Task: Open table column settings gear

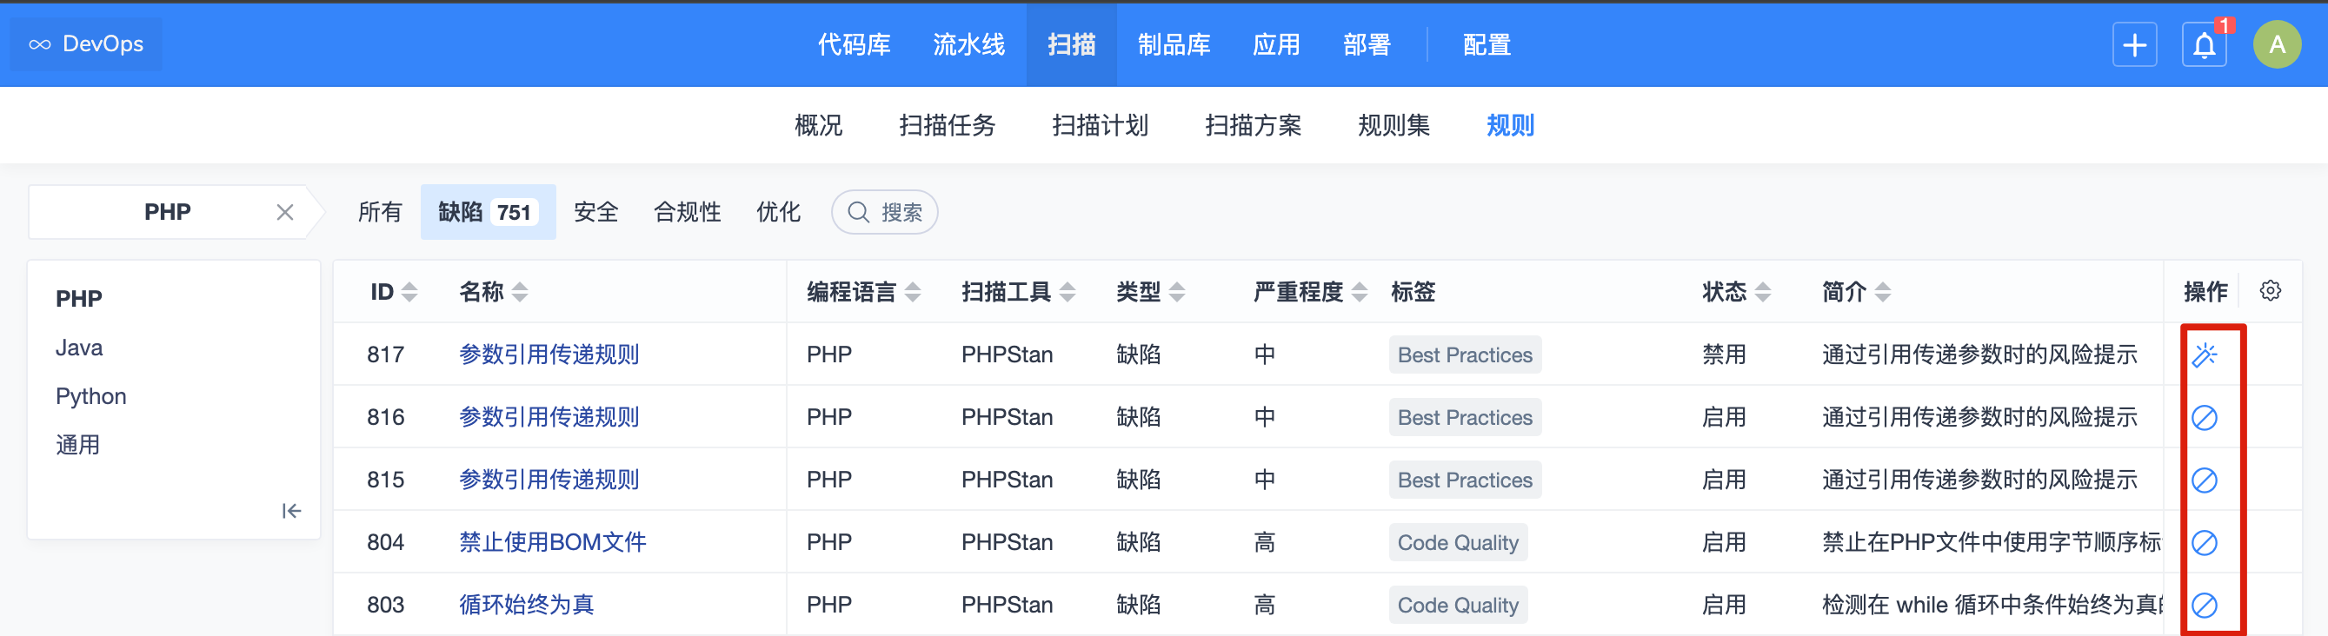Action: 2270,291
